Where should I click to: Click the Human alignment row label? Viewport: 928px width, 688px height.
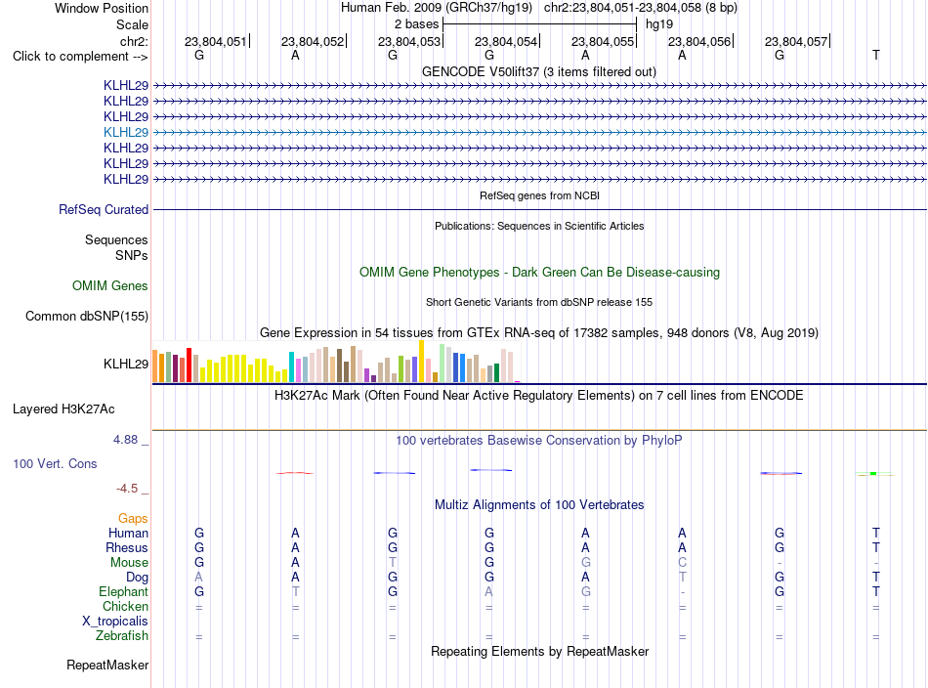pos(128,534)
